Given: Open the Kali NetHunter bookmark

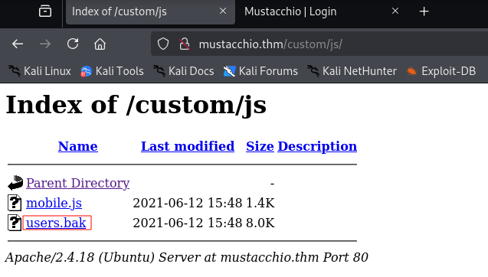Looking at the screenshot, I should (352, 71).
